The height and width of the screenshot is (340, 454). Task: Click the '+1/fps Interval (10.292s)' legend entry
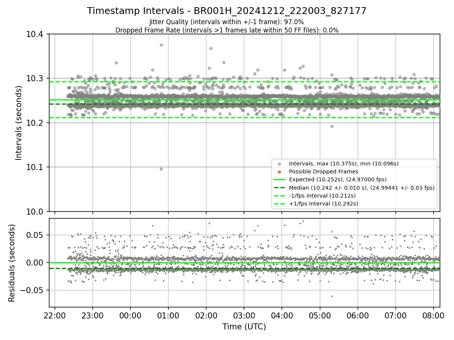pos(323,203)
